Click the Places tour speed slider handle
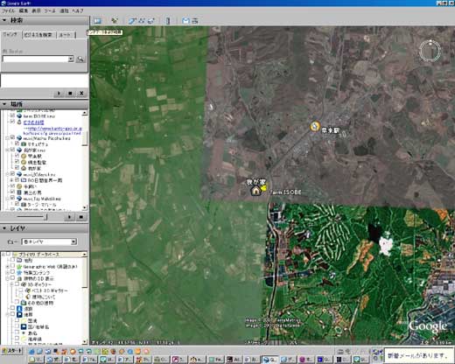 (46, 217)
